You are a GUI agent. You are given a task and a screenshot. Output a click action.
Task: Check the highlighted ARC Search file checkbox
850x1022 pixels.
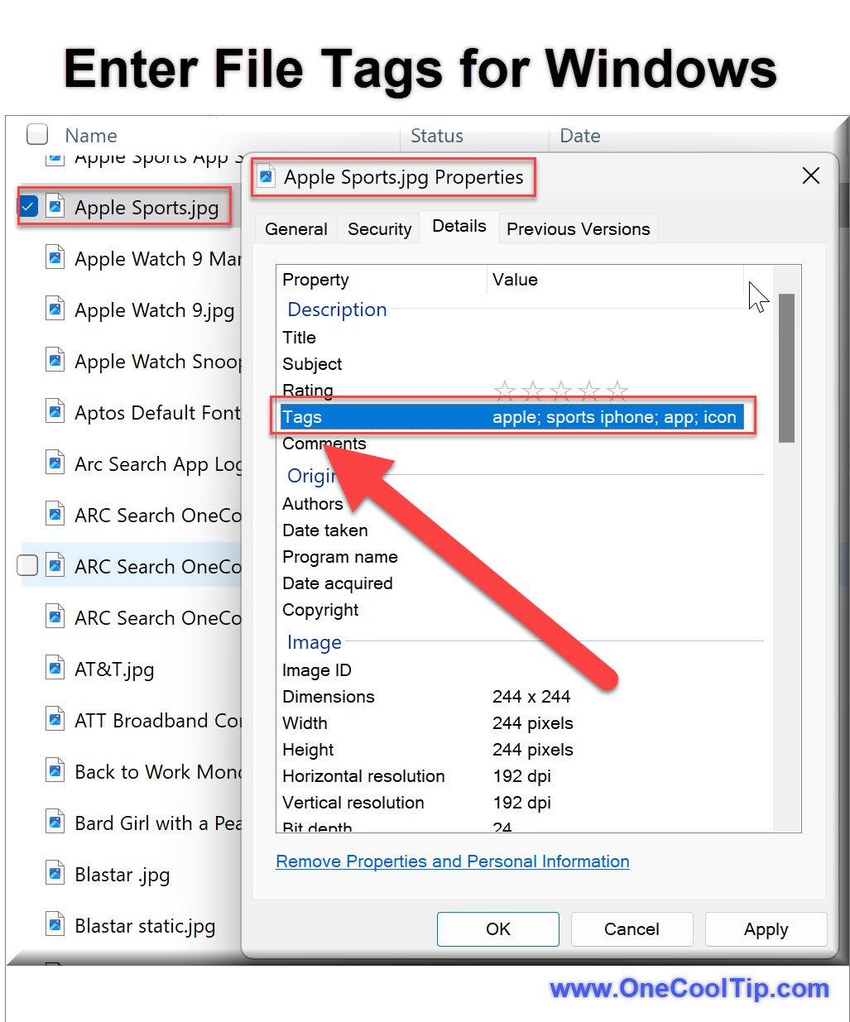coord(28,565)
